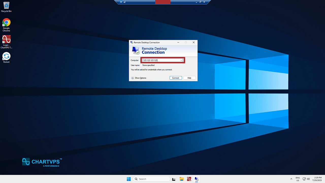325x183 pixels.
Task: Open the Computer address dropdown arrow
Action: click(181, 60)
